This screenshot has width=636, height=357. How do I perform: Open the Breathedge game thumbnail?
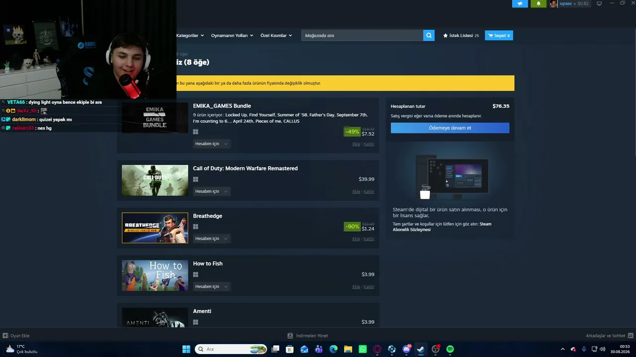[x=155, y=228]
